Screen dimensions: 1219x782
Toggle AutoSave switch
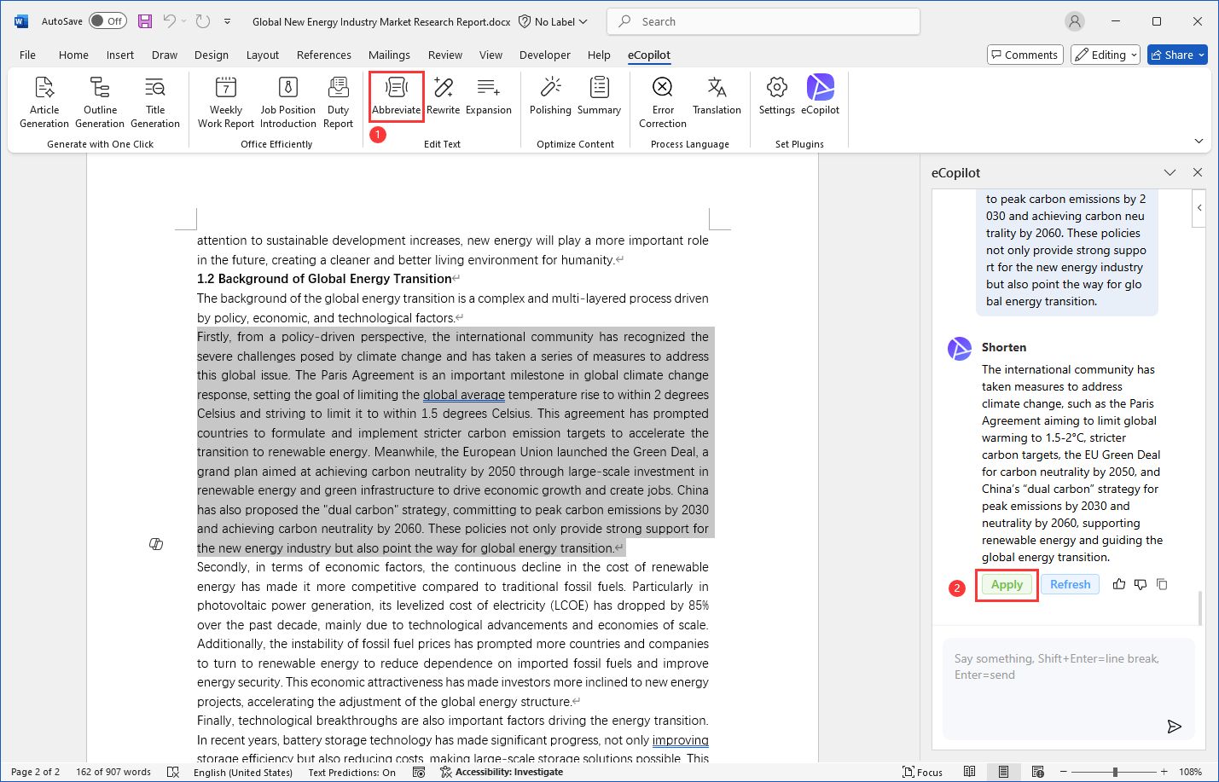[x=107, y=21]
